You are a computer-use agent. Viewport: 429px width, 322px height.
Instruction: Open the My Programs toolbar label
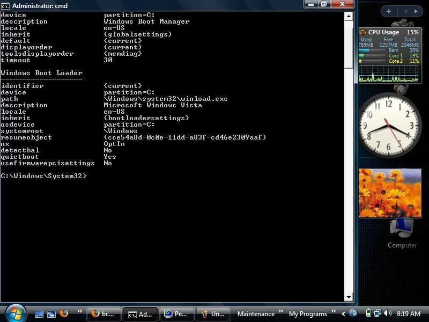tap(308, 314)
